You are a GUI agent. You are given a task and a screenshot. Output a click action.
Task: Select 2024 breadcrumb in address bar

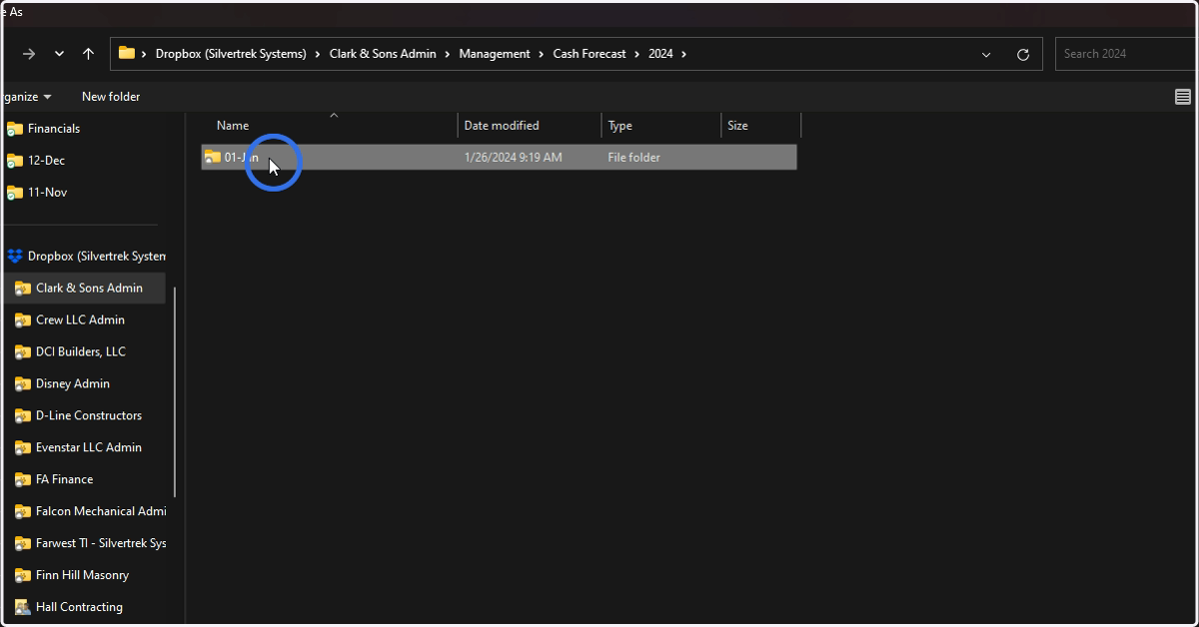click(x=660, y=54)
